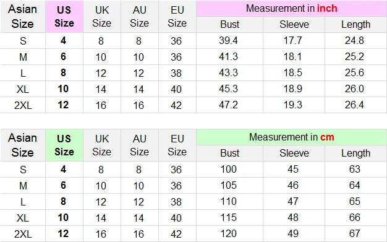Click the XL row label in cm table
Viewport: 387px width, 242px height.
[23, 218]
